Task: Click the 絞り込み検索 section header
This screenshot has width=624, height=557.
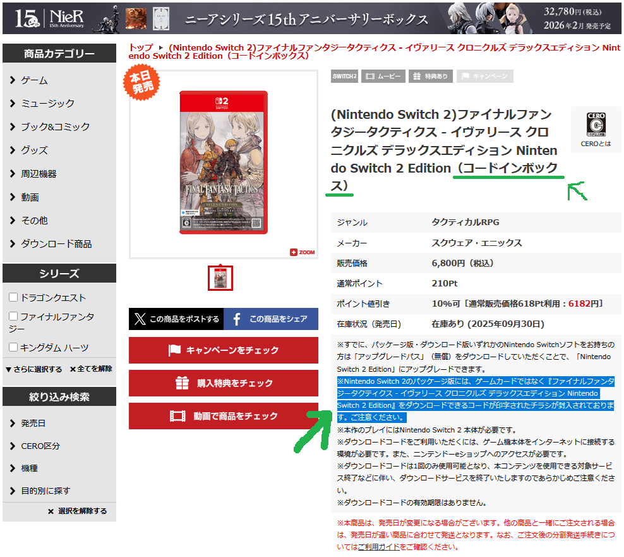Action: point(59,397)
